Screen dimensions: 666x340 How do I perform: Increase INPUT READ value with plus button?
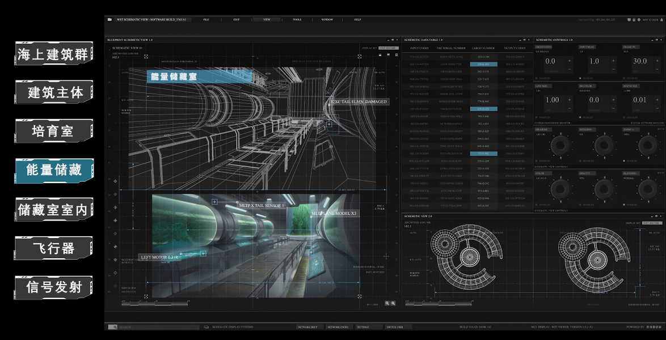tap(613, 61)
